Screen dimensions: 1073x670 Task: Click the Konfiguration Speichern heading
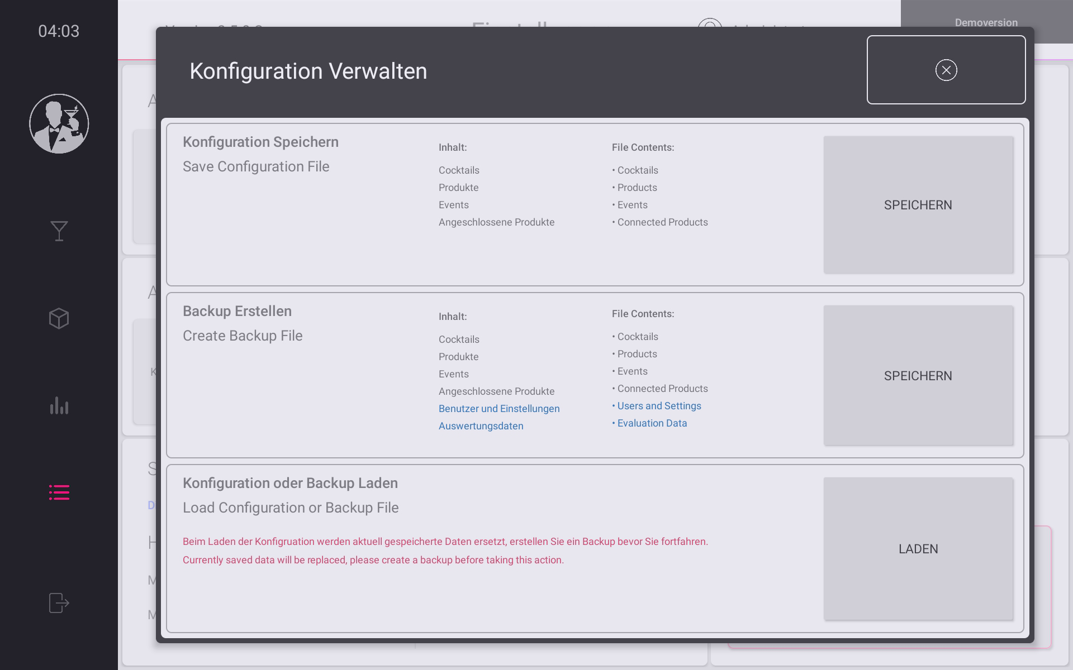point(260,142)
